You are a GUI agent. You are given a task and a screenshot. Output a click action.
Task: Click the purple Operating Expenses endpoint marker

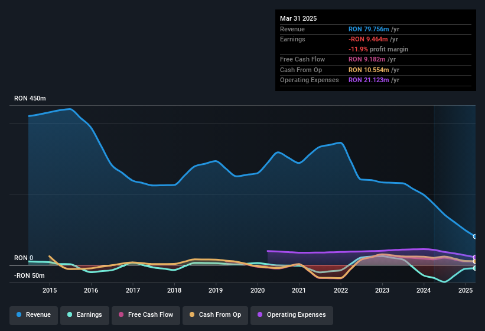point(475,257)
